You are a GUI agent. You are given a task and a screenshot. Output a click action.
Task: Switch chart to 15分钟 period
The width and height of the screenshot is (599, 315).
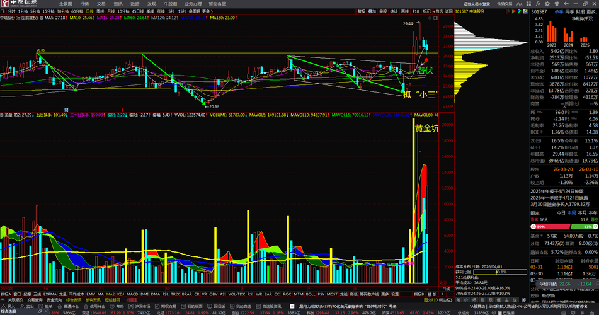click(x=48, y=11)
